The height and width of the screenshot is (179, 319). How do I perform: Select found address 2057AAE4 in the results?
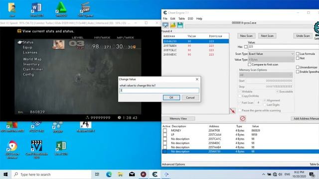pos(195,46)
